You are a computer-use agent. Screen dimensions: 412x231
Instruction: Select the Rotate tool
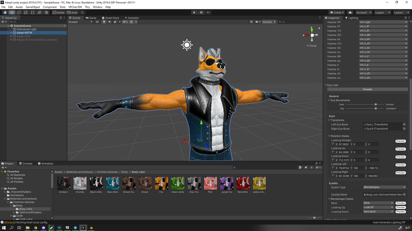pyautogui.click(x=19, y=12)
